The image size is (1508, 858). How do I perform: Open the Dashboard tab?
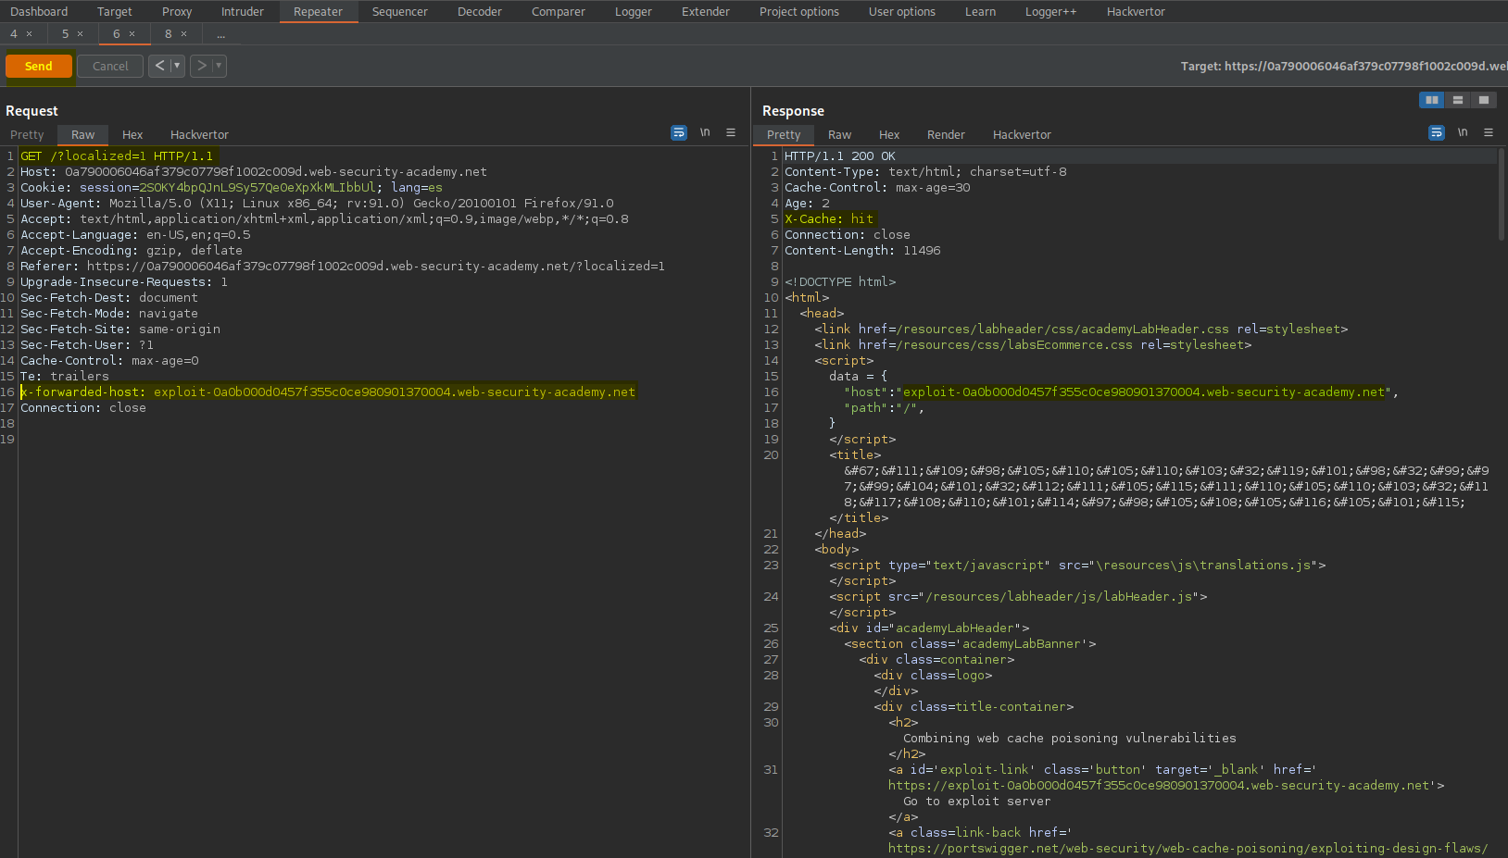(x=39, y=12)
